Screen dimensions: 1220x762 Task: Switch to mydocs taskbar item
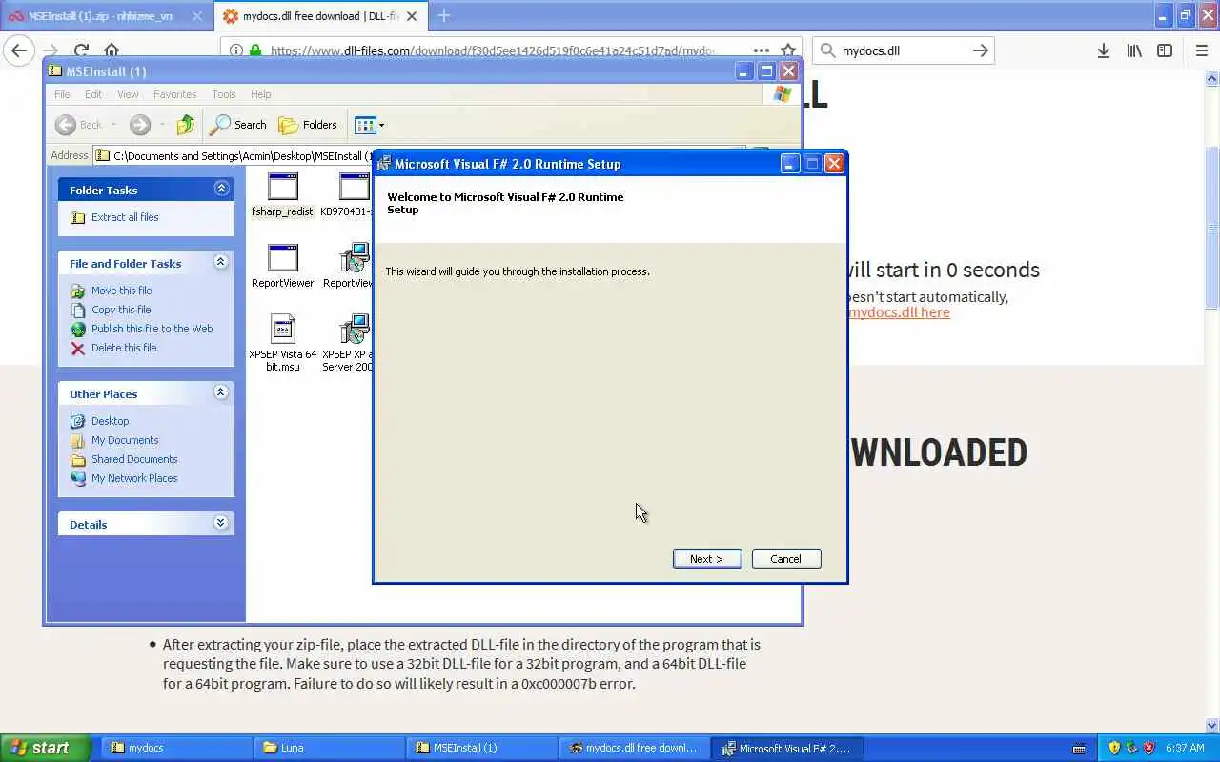[178, 748]
